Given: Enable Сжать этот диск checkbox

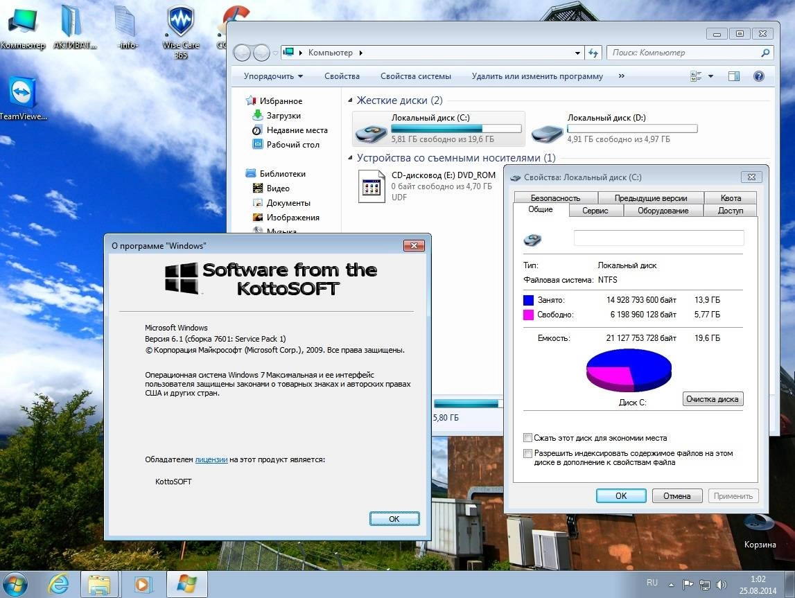Looking at the screenshot, I should [527, 437].
